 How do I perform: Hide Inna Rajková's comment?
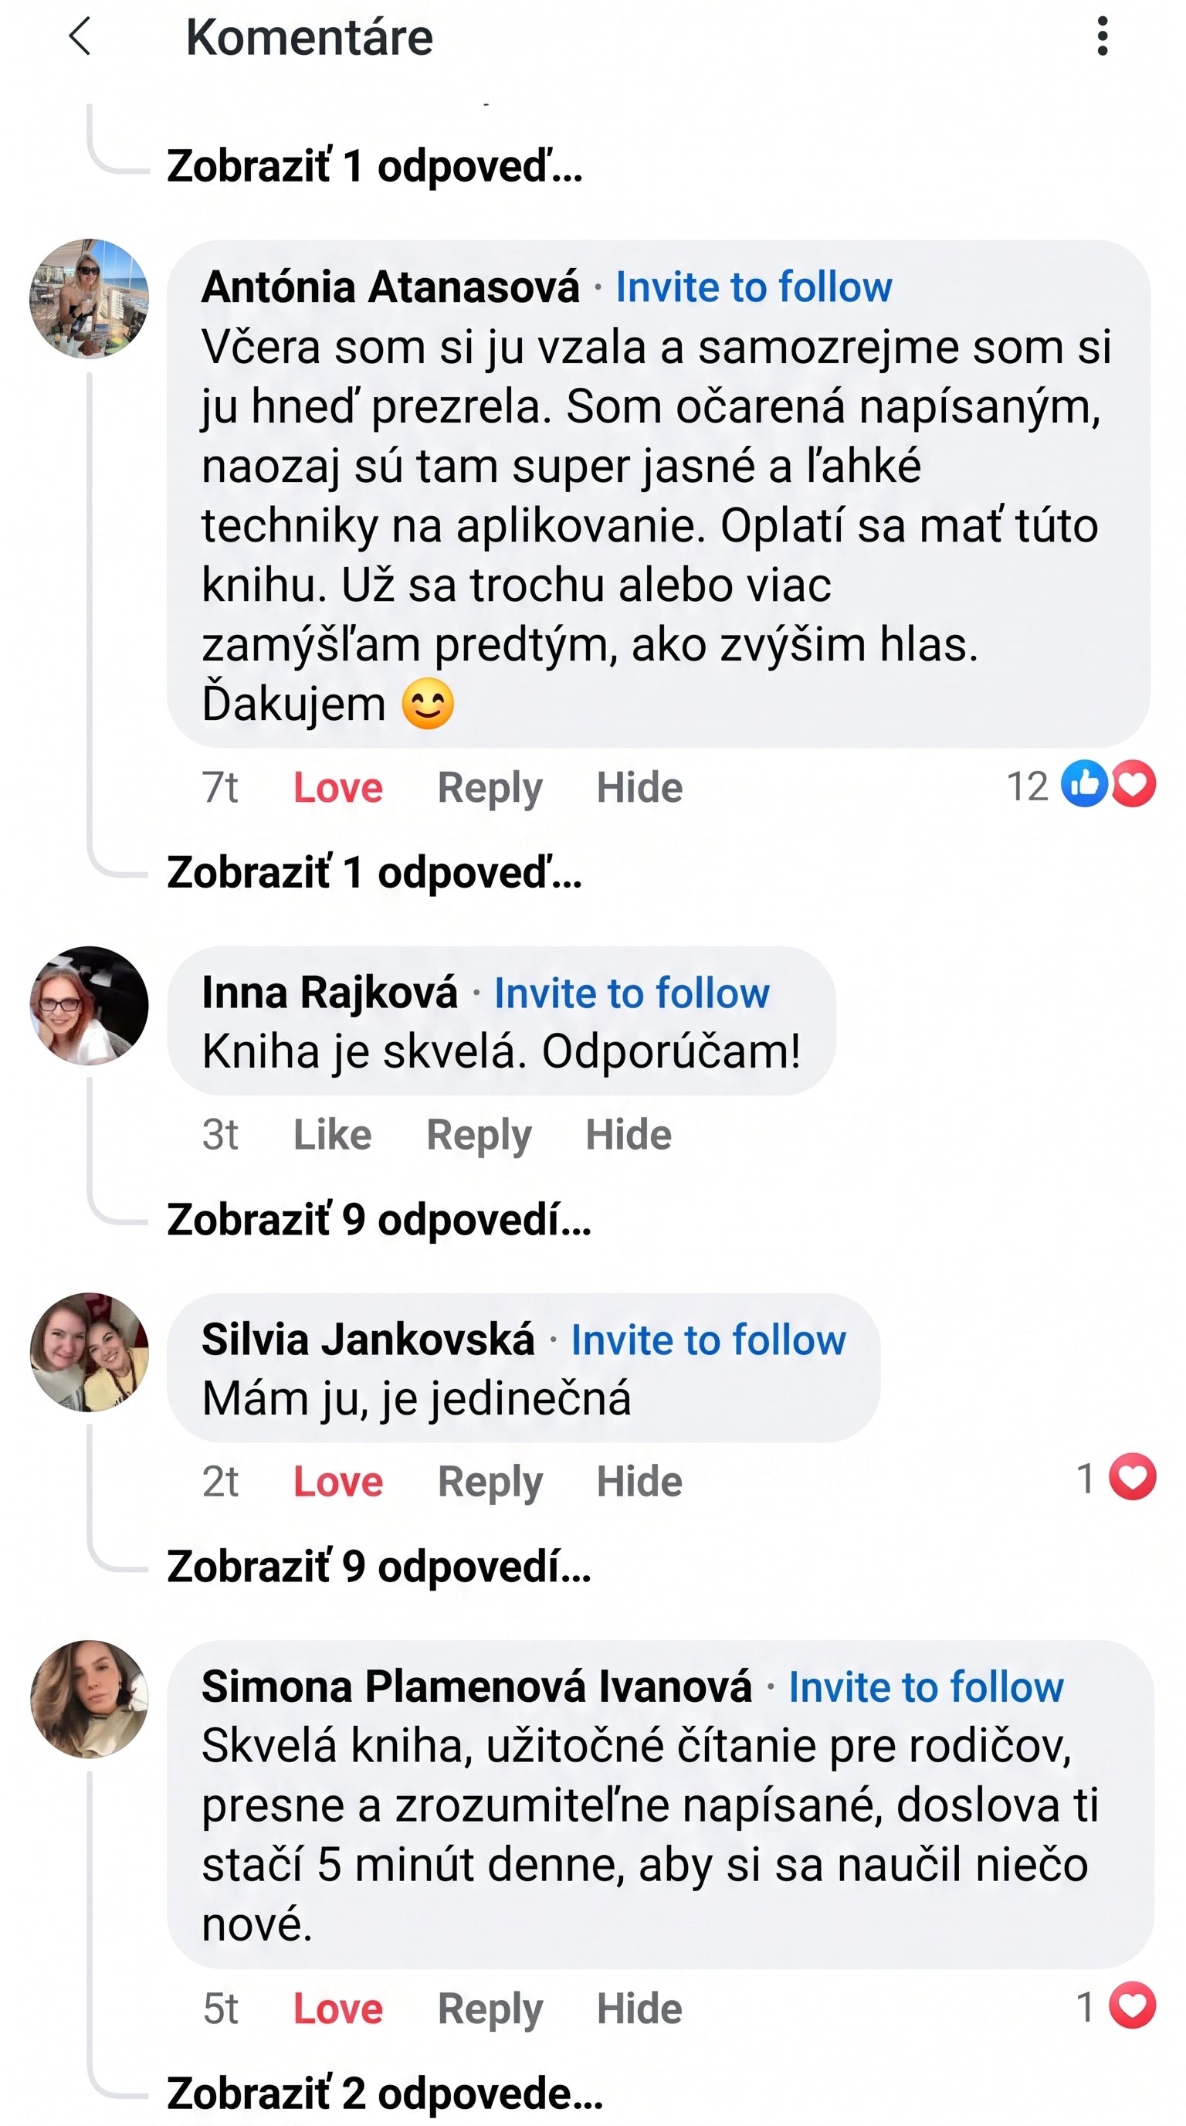click(x=629, y=1135)
